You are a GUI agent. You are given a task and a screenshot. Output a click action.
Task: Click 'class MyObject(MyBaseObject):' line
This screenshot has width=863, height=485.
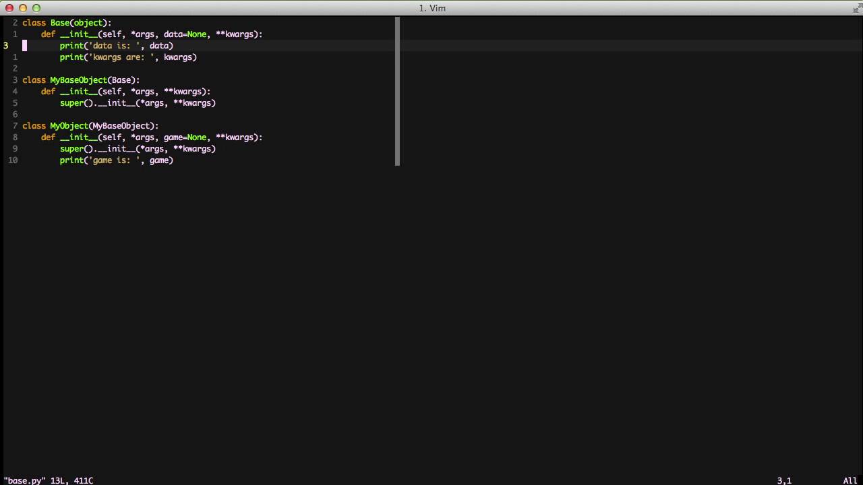point(90,126)
